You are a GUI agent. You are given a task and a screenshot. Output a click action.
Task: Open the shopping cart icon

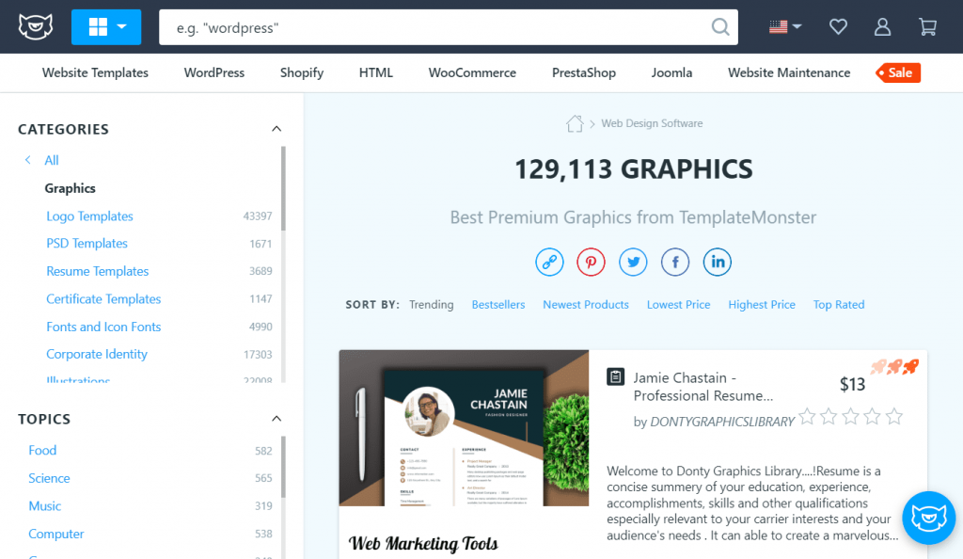click(x=927, y=26)
